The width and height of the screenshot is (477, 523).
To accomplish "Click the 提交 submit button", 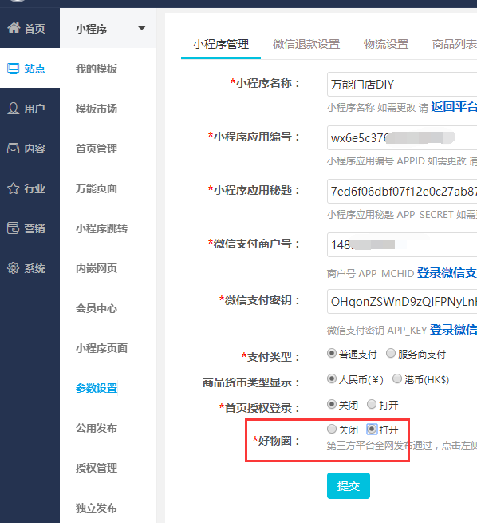I will pyautogui.click(x=349, y=486).
